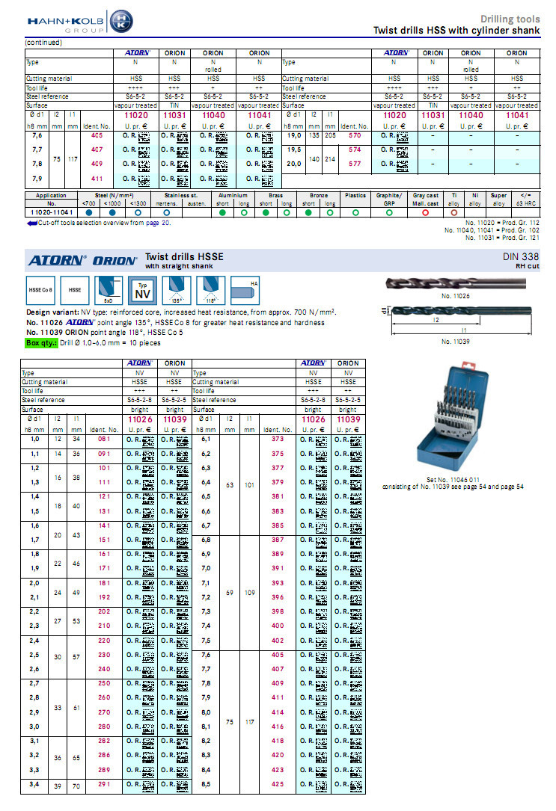The width and height of the screenshot is (556, 811).
Task: Click the filled blue circle under Steel <700
Action: 89,212
